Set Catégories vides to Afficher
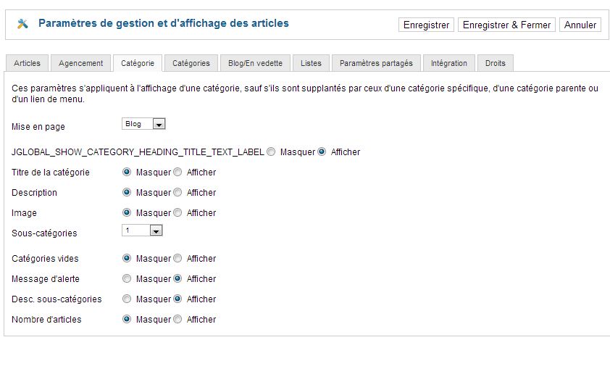This screenshot has height=390, width=610. [x=178, y=259]
